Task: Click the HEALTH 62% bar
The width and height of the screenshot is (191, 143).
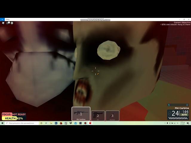Action: coord(14,118)
